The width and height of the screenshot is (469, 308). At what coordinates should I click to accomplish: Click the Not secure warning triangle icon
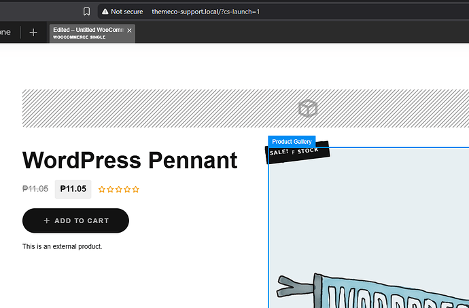[x=104, y=12]
